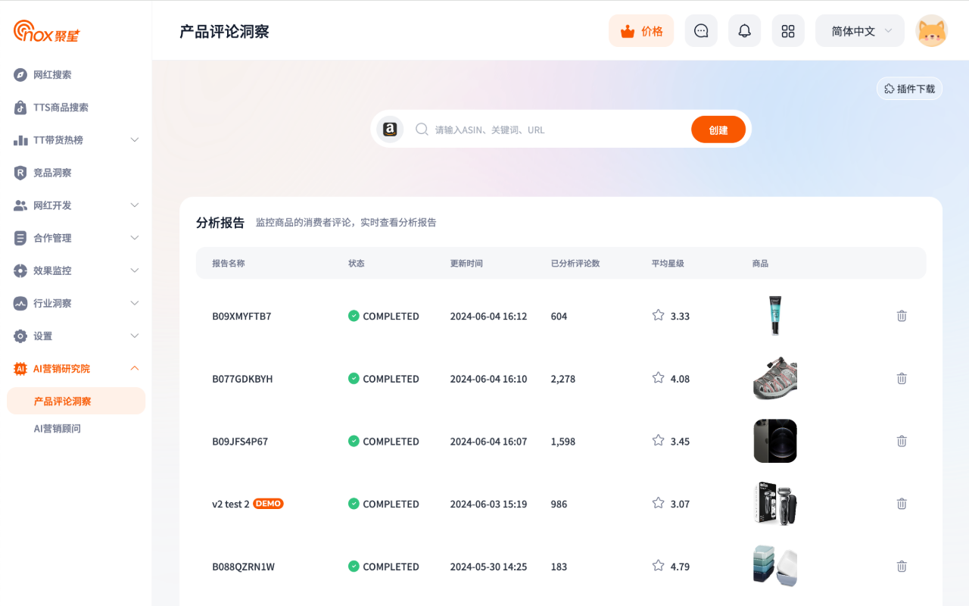Open the notification bell icon

pyautogui.click(x=744, y=30)
